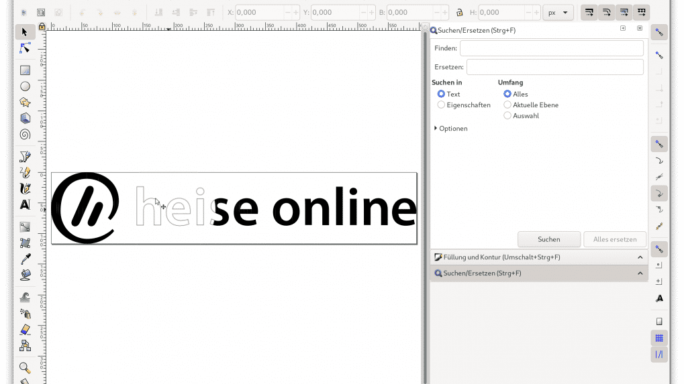The width and height of the screenshot is (684, 384).
Task: Toggle scaling stroke width with objects
Action: [x=589, y=13]
